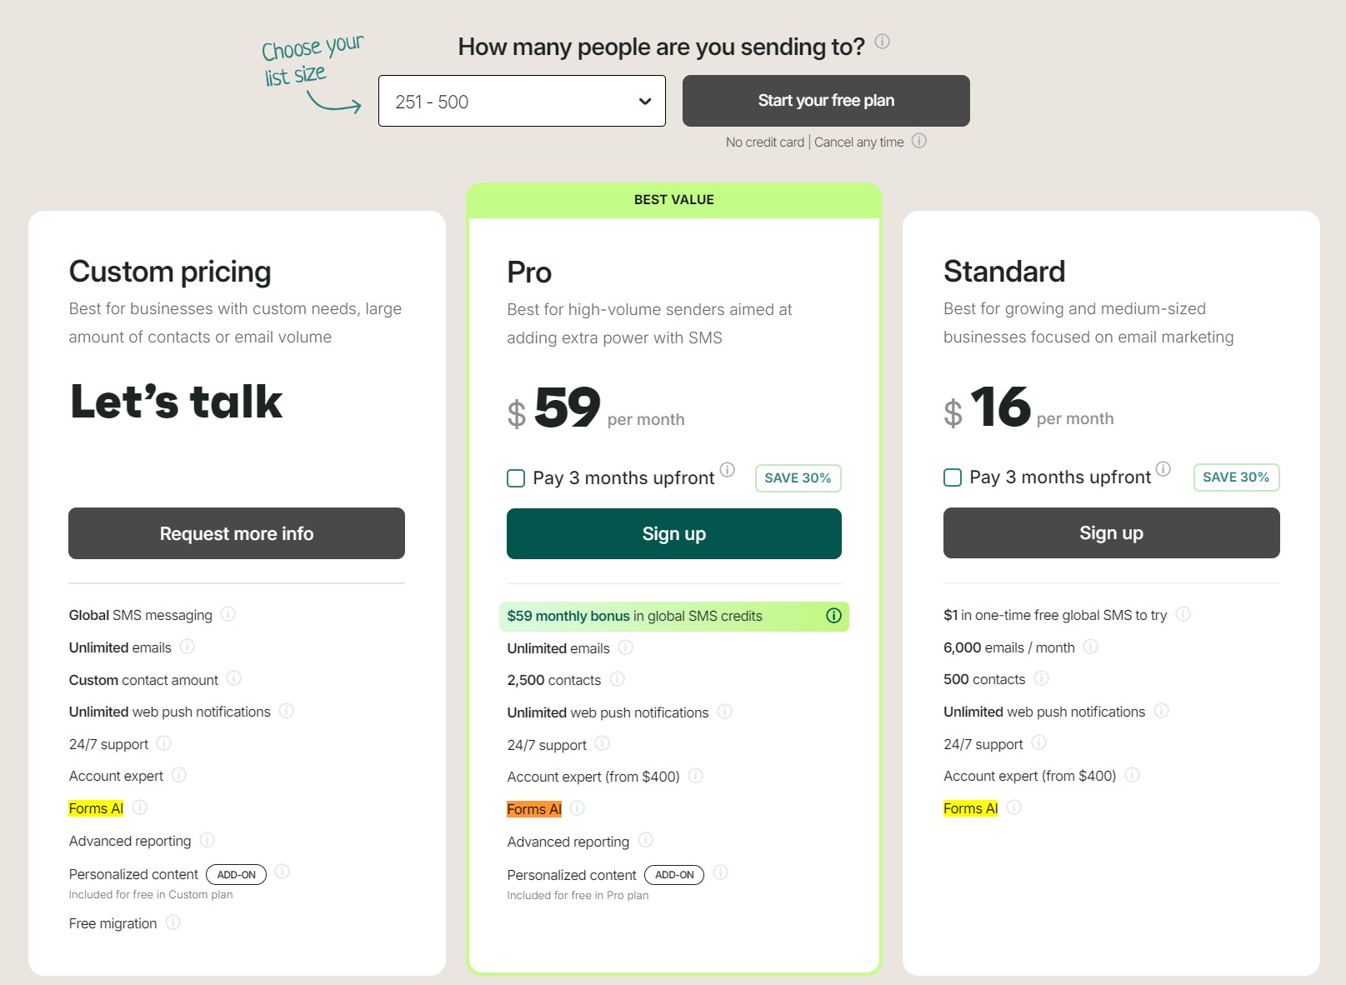Open the tooltip beside Pro's Pay 3 months upfront
1346x985 pixels.
point(728,470)
